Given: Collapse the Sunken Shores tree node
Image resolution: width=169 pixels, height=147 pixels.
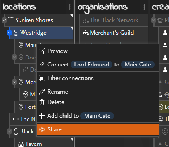Looking at the screenshot, I should (4, 20).
